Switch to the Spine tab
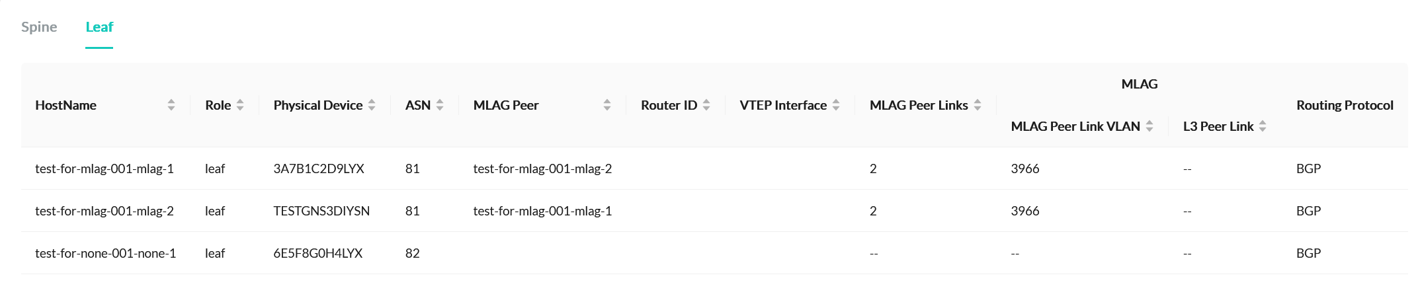 click(39, 27)
